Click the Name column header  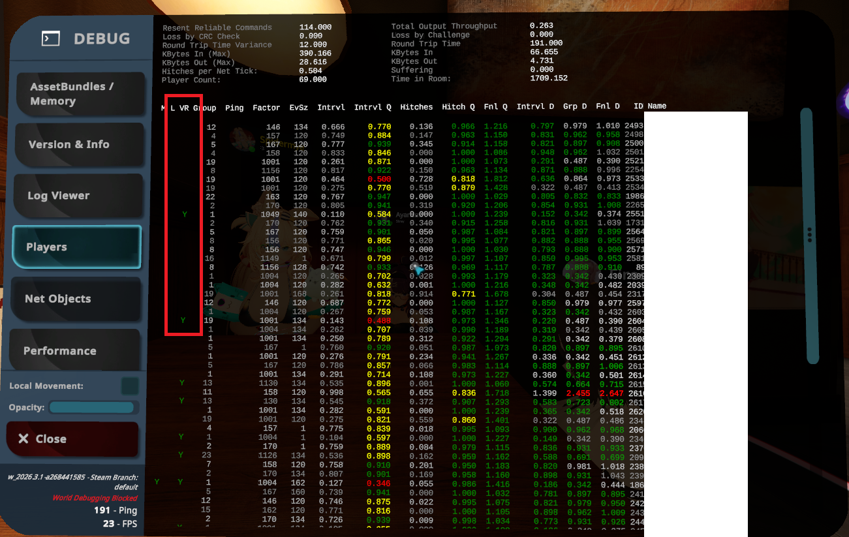[x=657, y=106]
